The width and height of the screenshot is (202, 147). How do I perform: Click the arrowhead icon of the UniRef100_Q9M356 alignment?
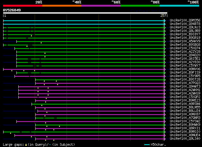point(165,21)
